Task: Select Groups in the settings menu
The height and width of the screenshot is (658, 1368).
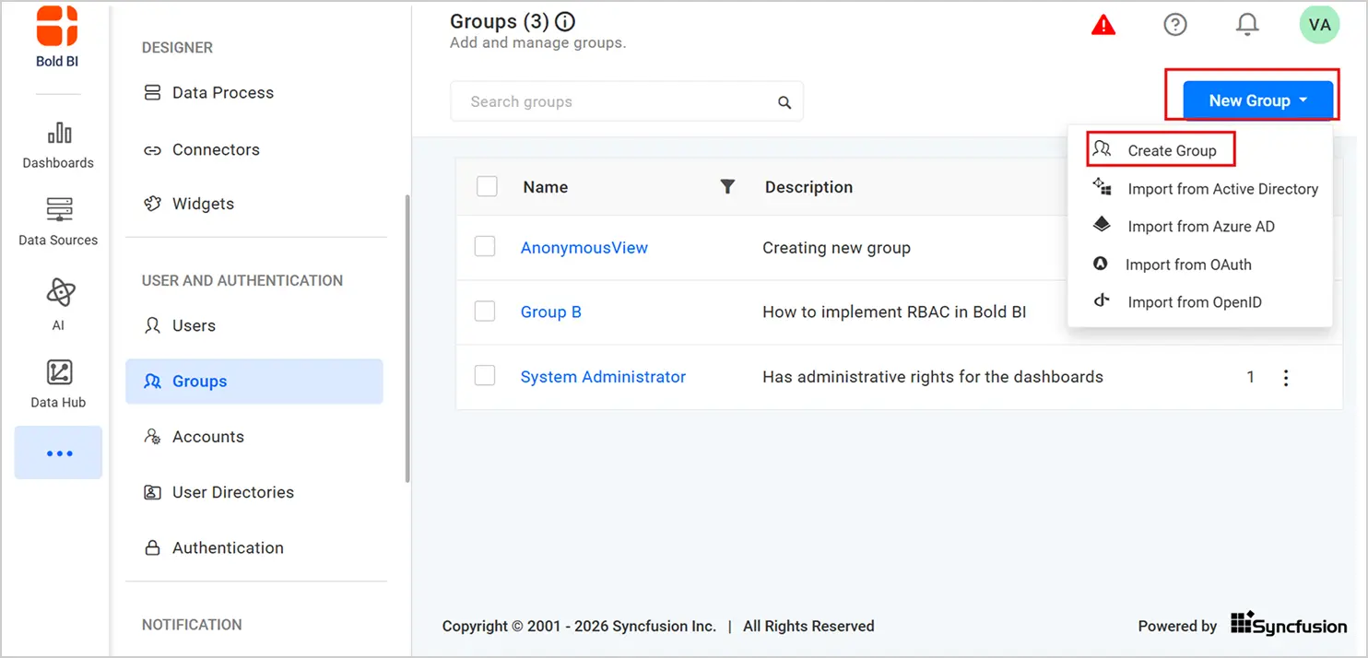Action: click(x=254, y=382)
